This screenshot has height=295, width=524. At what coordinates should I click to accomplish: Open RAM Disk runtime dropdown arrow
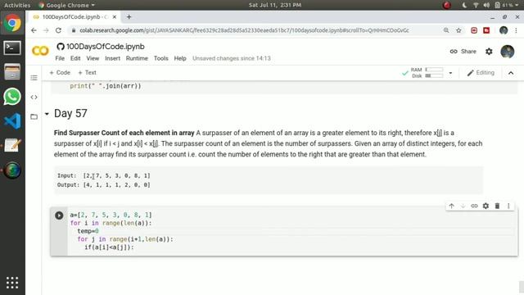click(450, 73)
